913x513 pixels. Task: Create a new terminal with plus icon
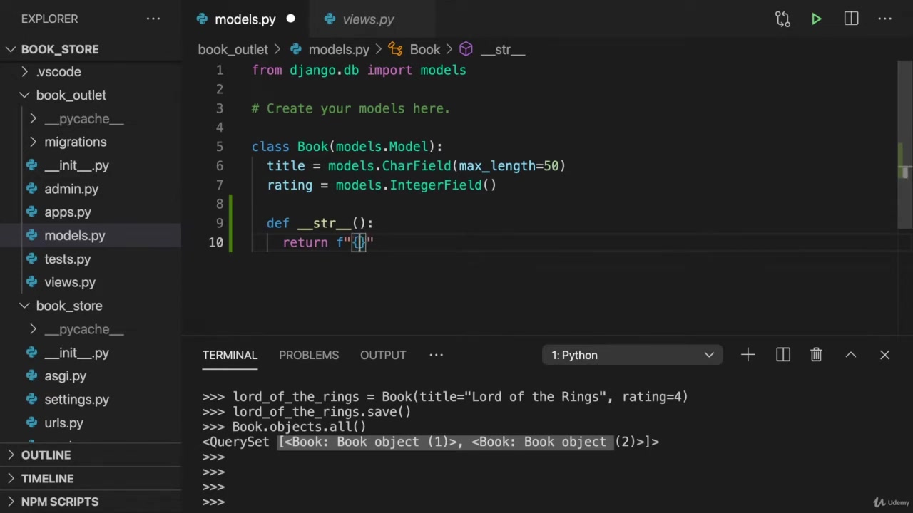point(748,355)
